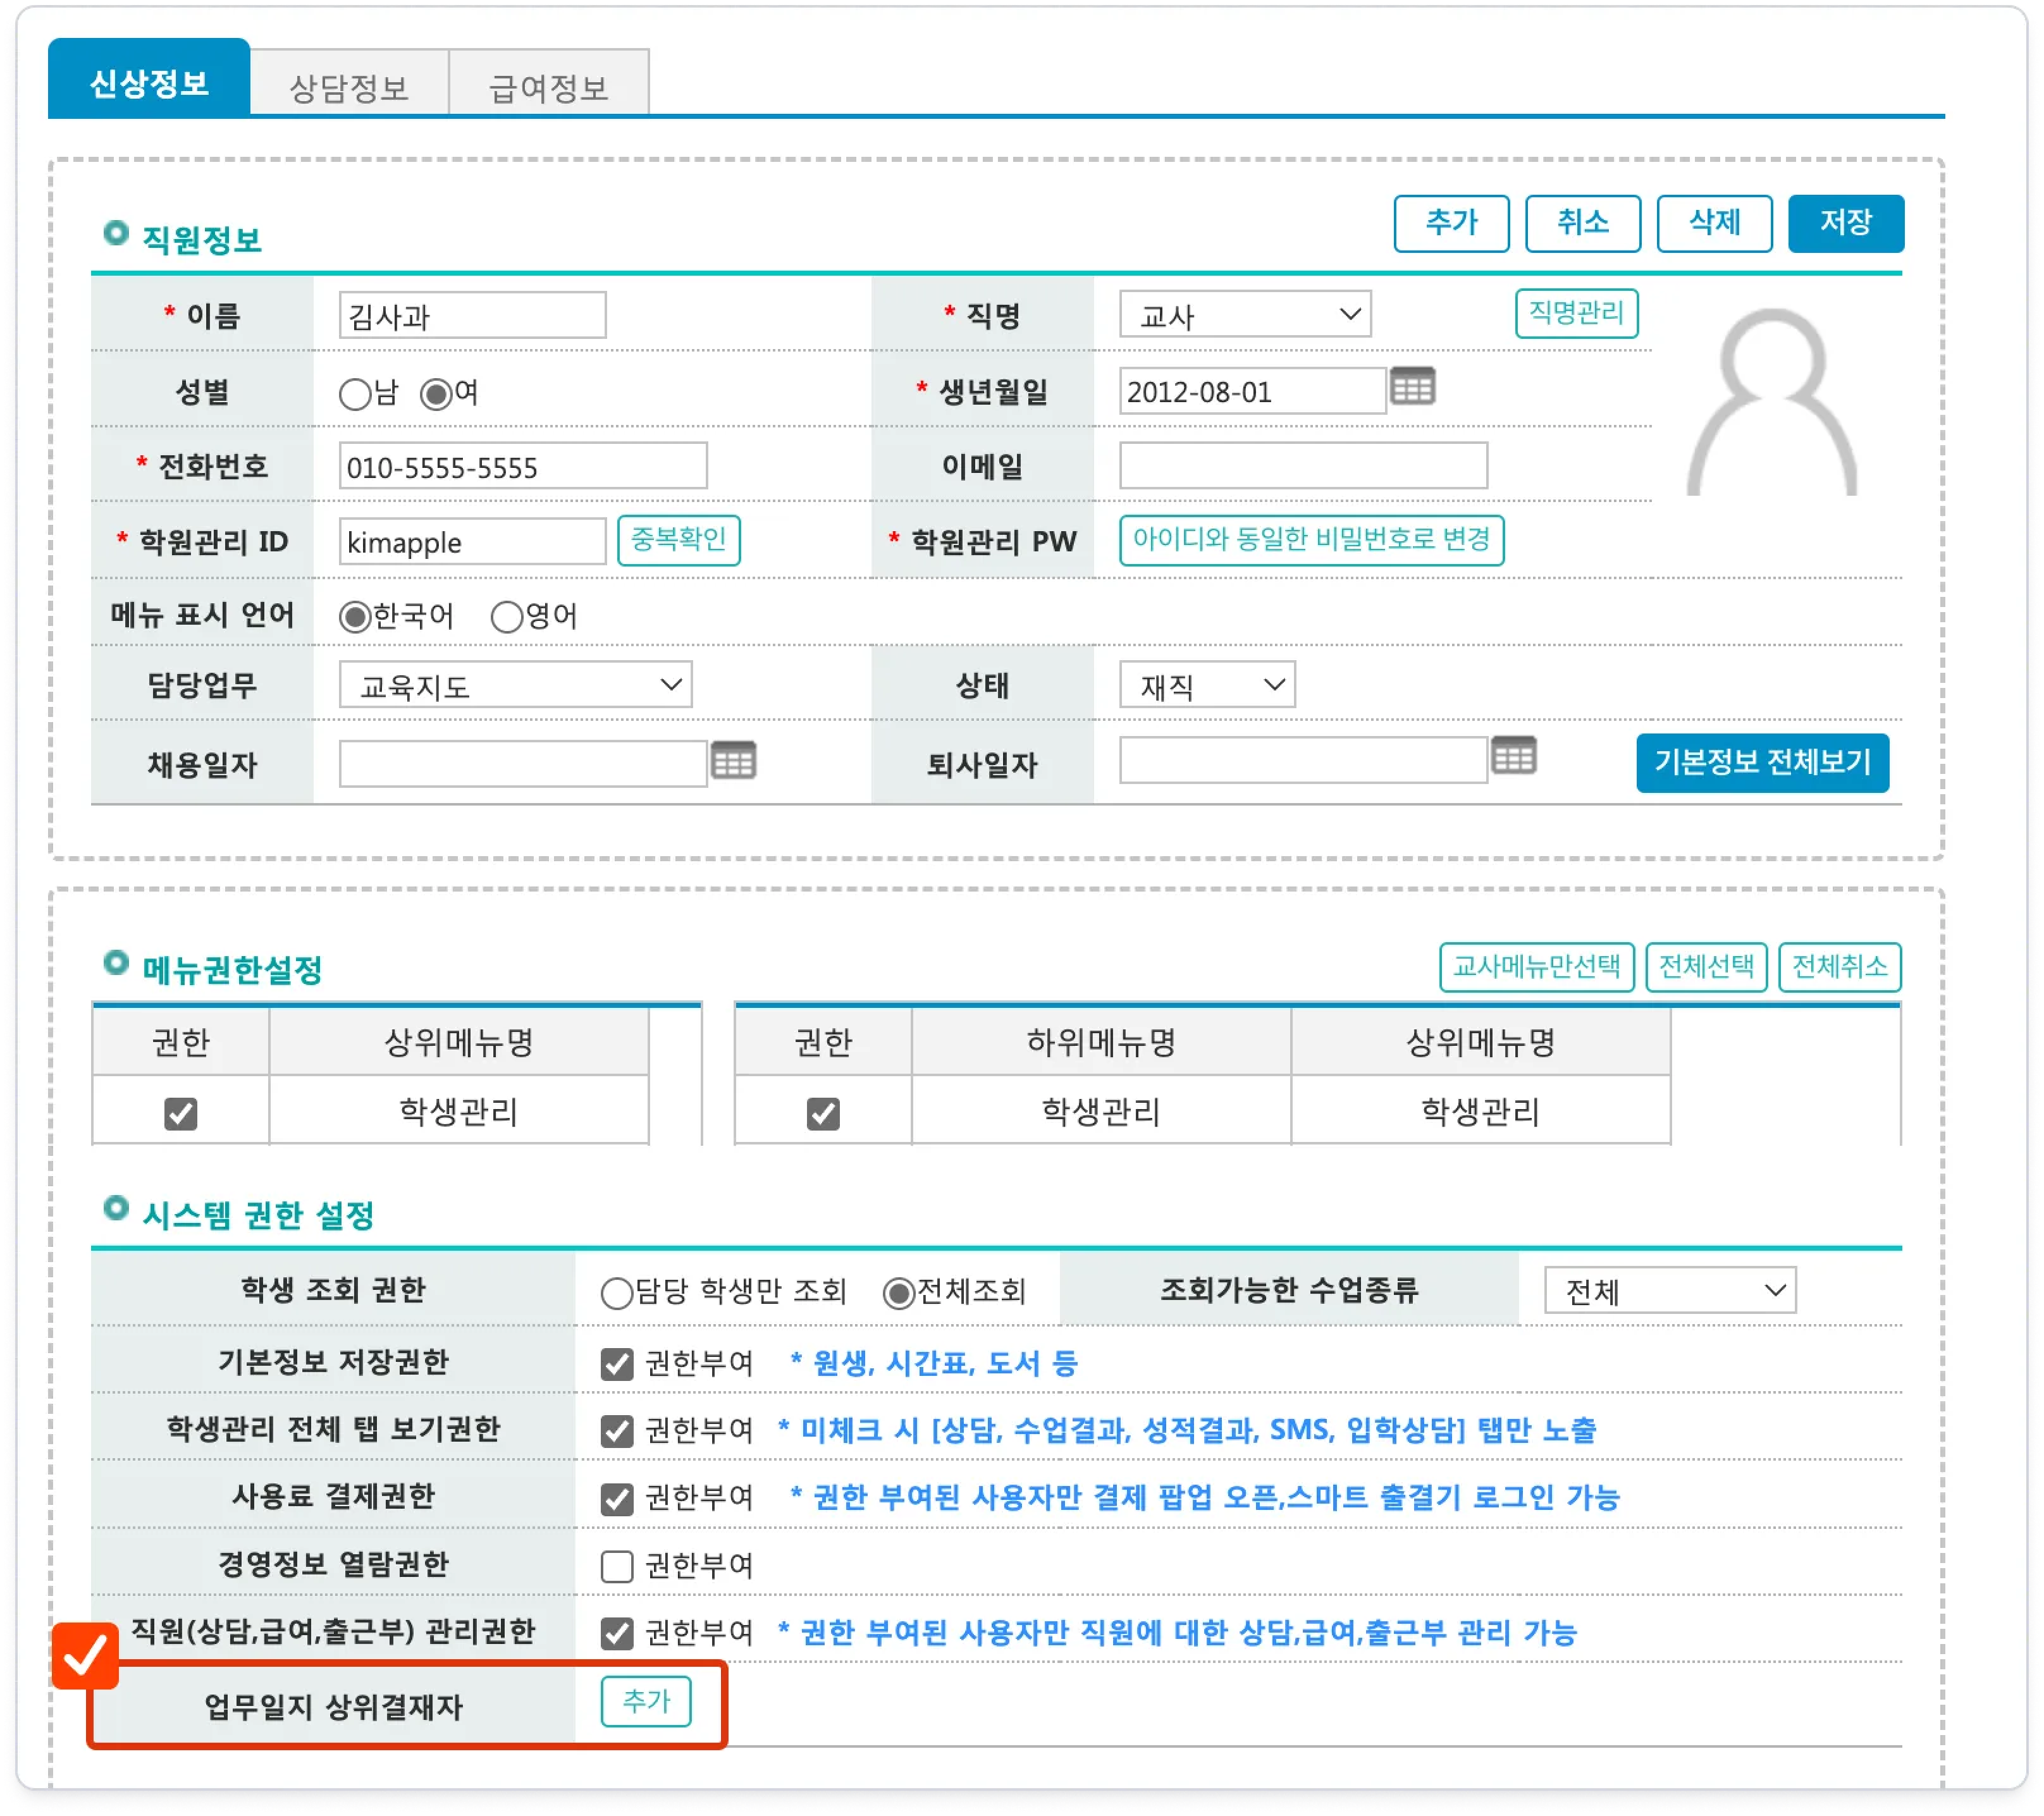2044x1816 pixels.
Task: Open the 직명 dropdown showing 교사
Action: tap(1244, 315)
